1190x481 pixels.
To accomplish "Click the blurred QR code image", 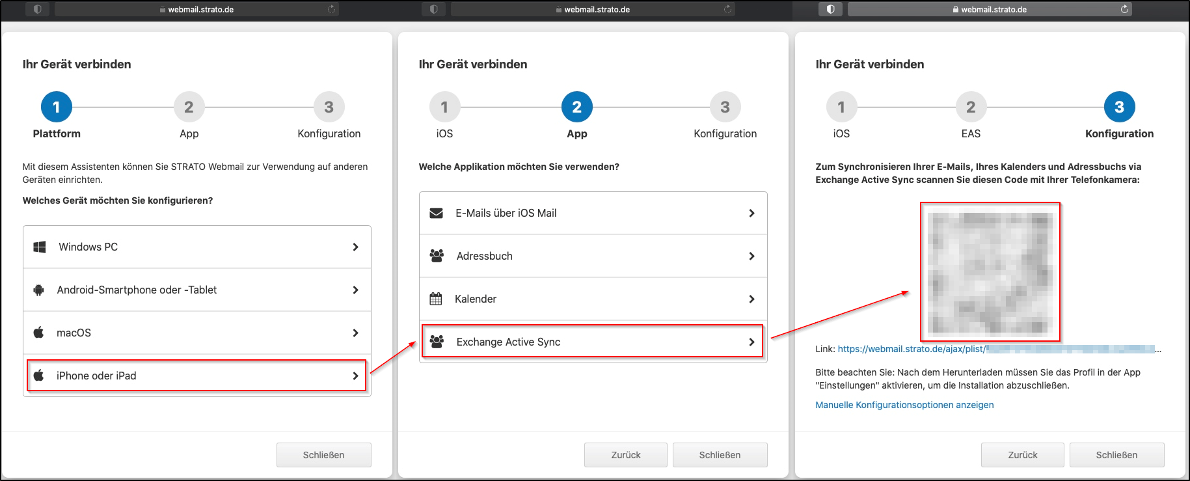I will click(x=990, y=272).
